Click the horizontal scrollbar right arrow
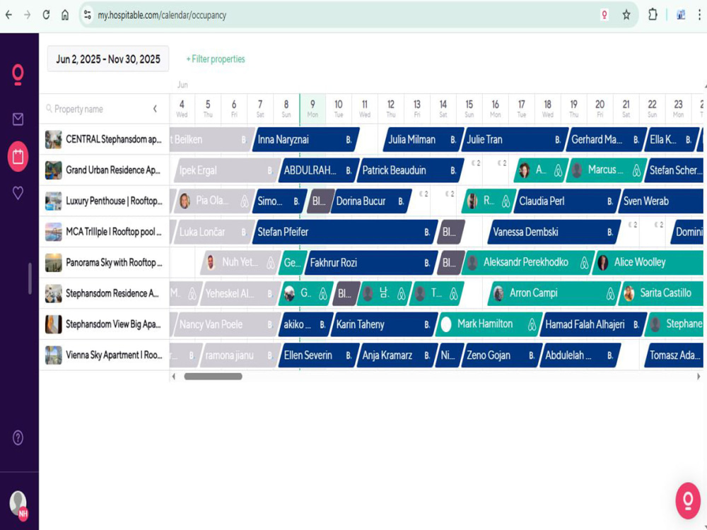707x530 pixels. [699, 377]
